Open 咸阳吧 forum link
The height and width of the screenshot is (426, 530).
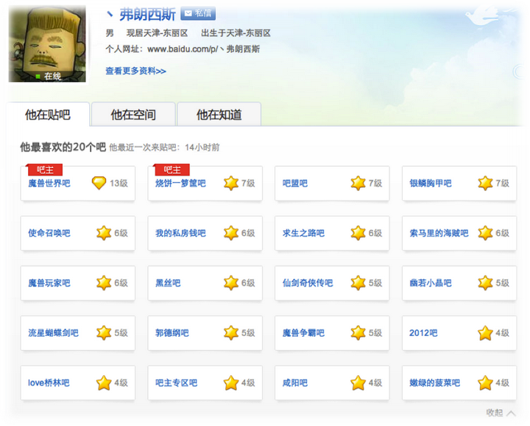295,383
